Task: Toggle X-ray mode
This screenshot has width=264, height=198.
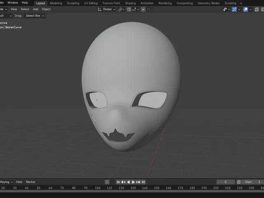Action: (x=257, y=9)
